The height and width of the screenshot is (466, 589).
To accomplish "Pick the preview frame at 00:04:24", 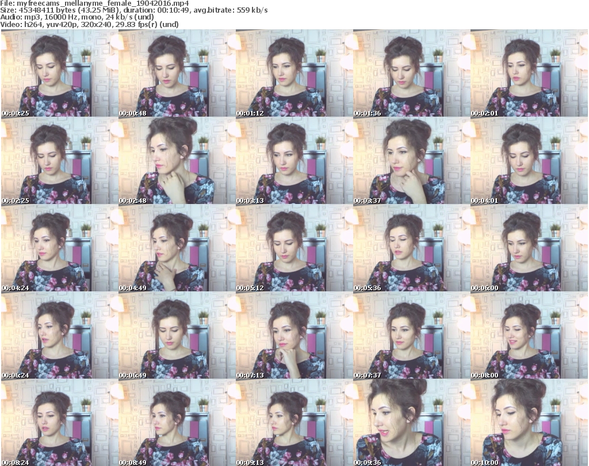I will [x=60, y=248].
